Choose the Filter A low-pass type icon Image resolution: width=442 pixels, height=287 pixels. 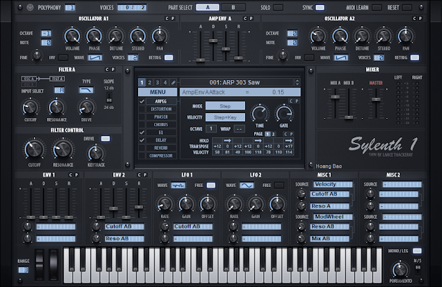[x=86, y=90]
